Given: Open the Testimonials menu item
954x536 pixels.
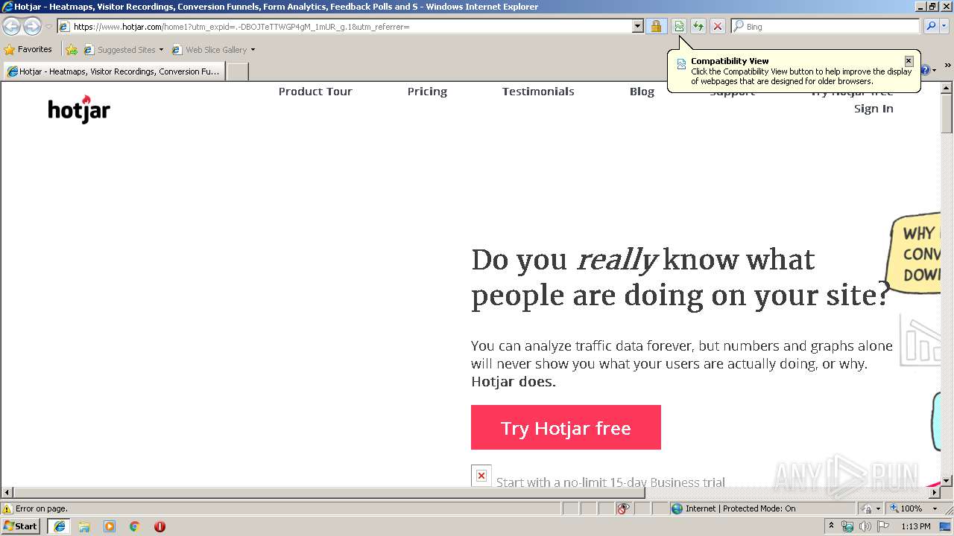Looking at the screenshot, I should point(538,92).
